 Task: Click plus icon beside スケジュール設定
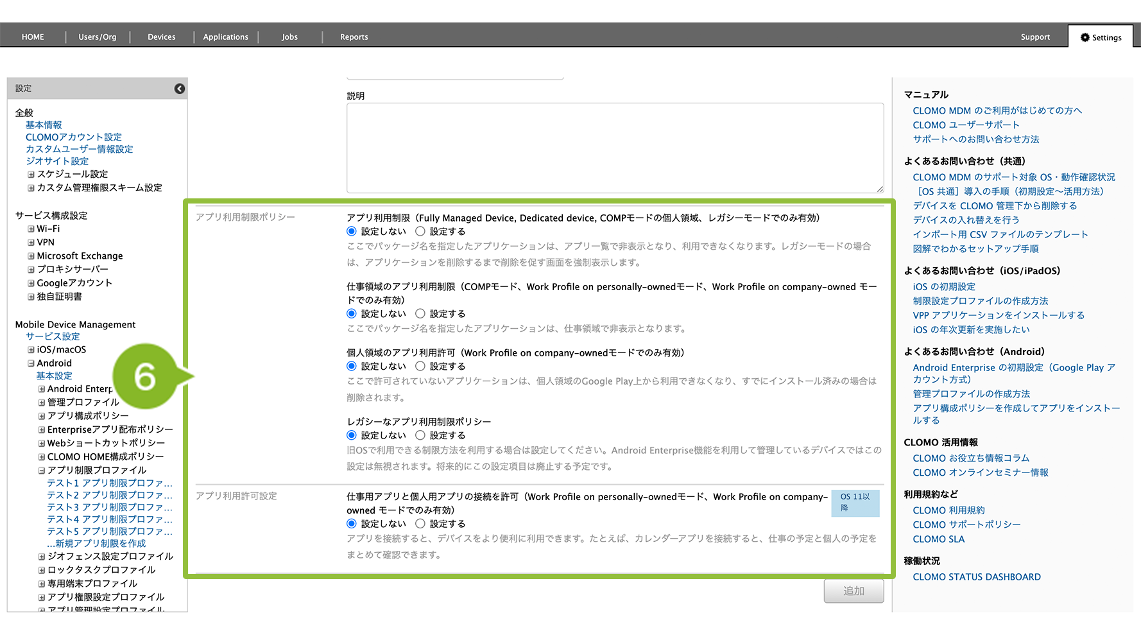pyautogui.click(x=31, y=175)
